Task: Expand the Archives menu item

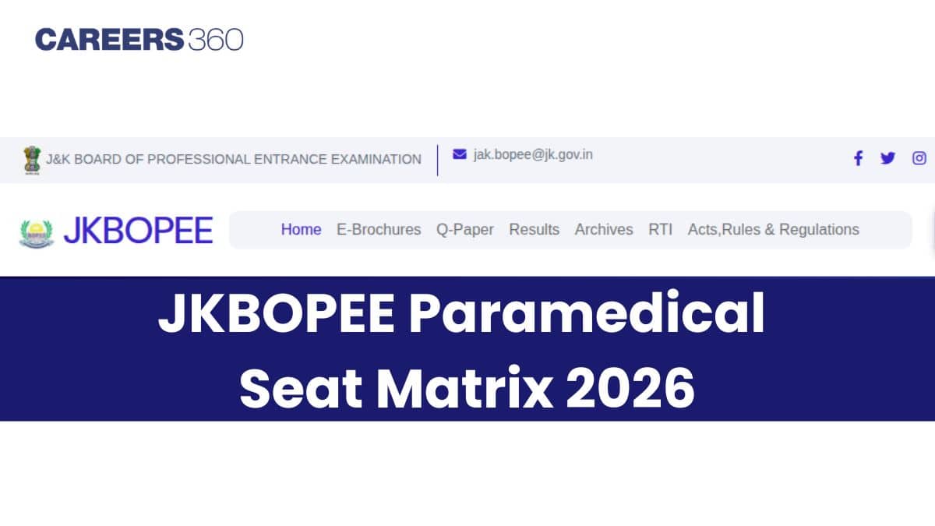Action: [604, 230]
